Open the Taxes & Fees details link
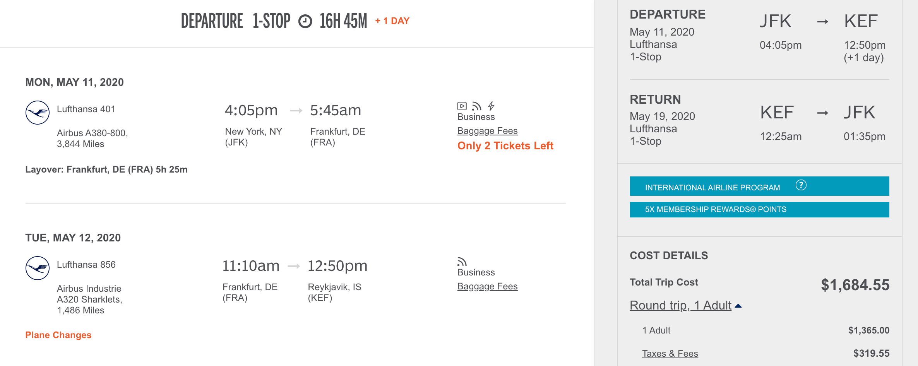This screenshot has height=366, width=918. coord(670,353)
